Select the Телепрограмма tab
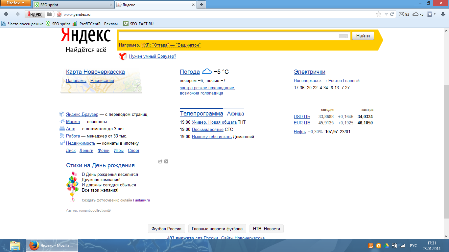 click(x=201, y=114)
